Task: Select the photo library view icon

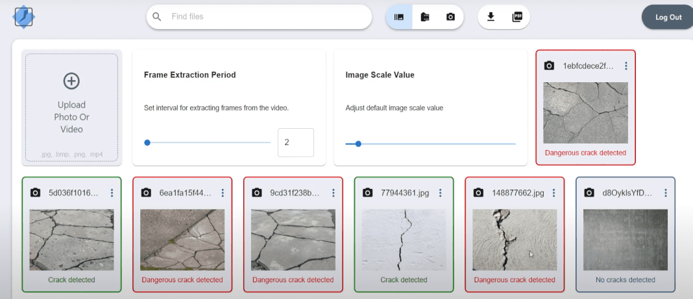Action: point(399,17)
